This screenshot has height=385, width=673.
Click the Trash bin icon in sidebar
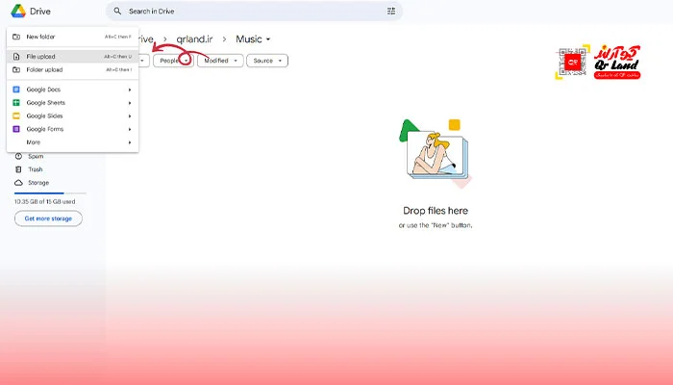pos(18,169)
